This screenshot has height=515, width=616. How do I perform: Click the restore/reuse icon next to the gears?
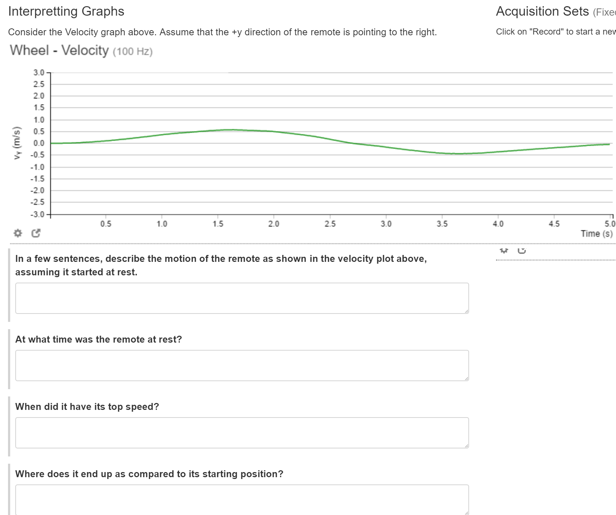coord(521,250)
